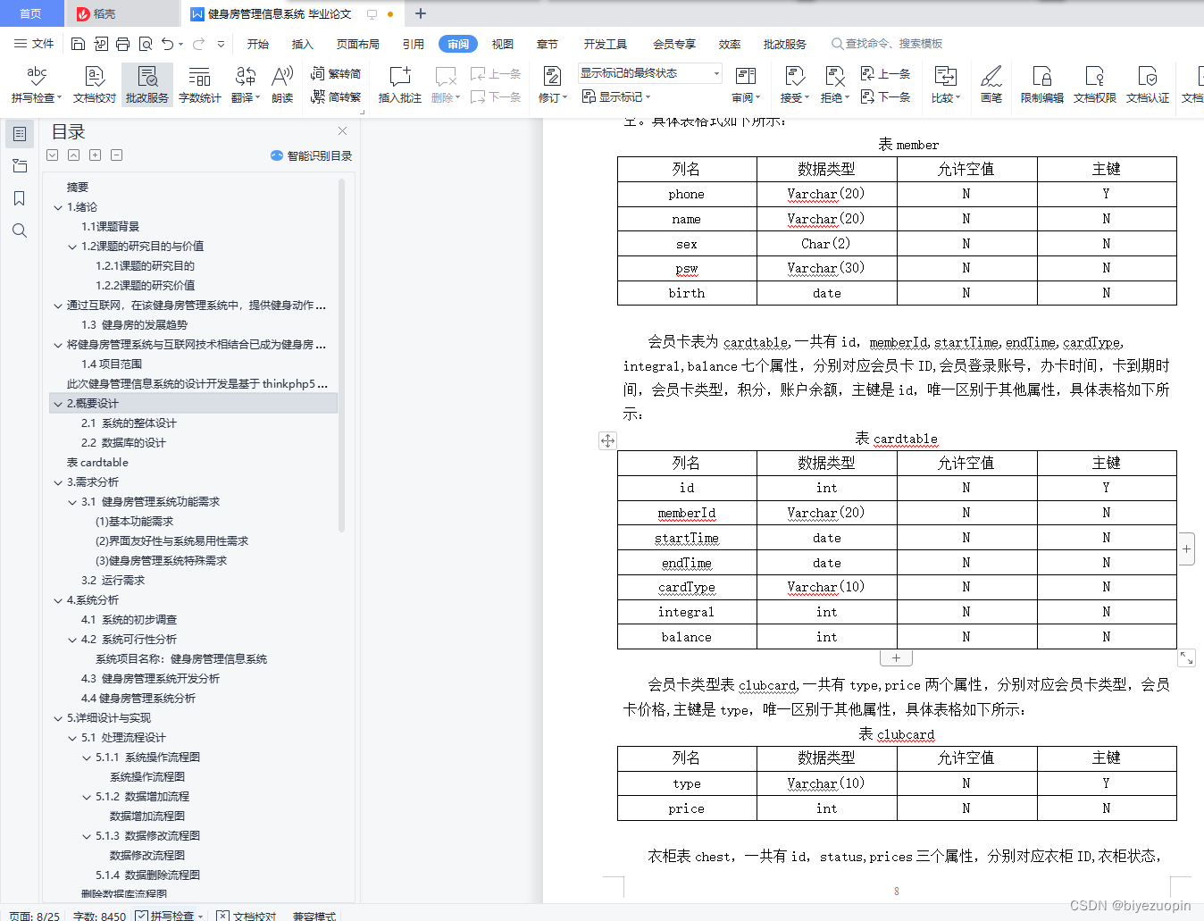Open 文档权限 document permissions
Screen dimensions: 1204x921
coord(1094,85)
